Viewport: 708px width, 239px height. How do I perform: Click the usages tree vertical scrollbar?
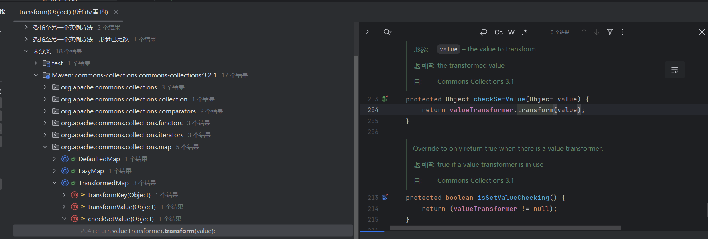[356, 148]
